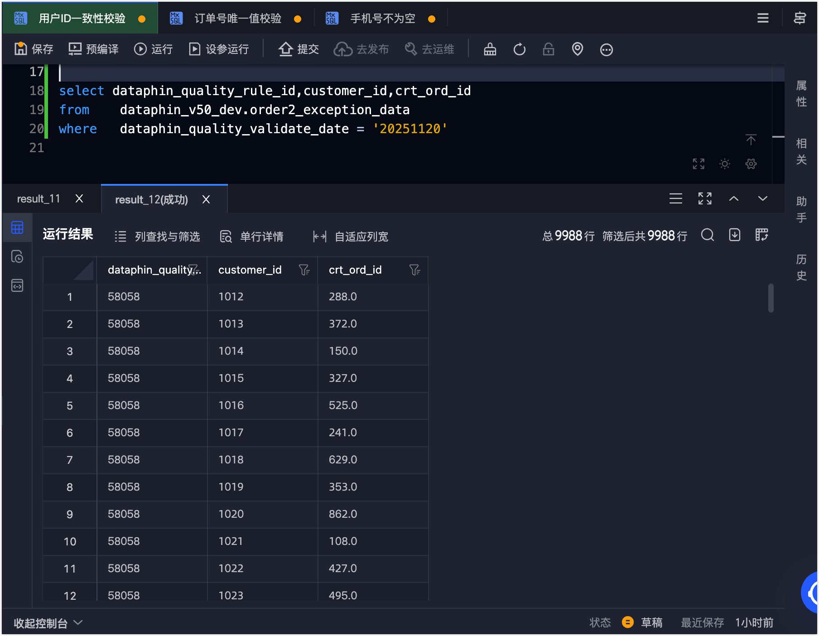Open the 助手 assistant side panel

801,209
